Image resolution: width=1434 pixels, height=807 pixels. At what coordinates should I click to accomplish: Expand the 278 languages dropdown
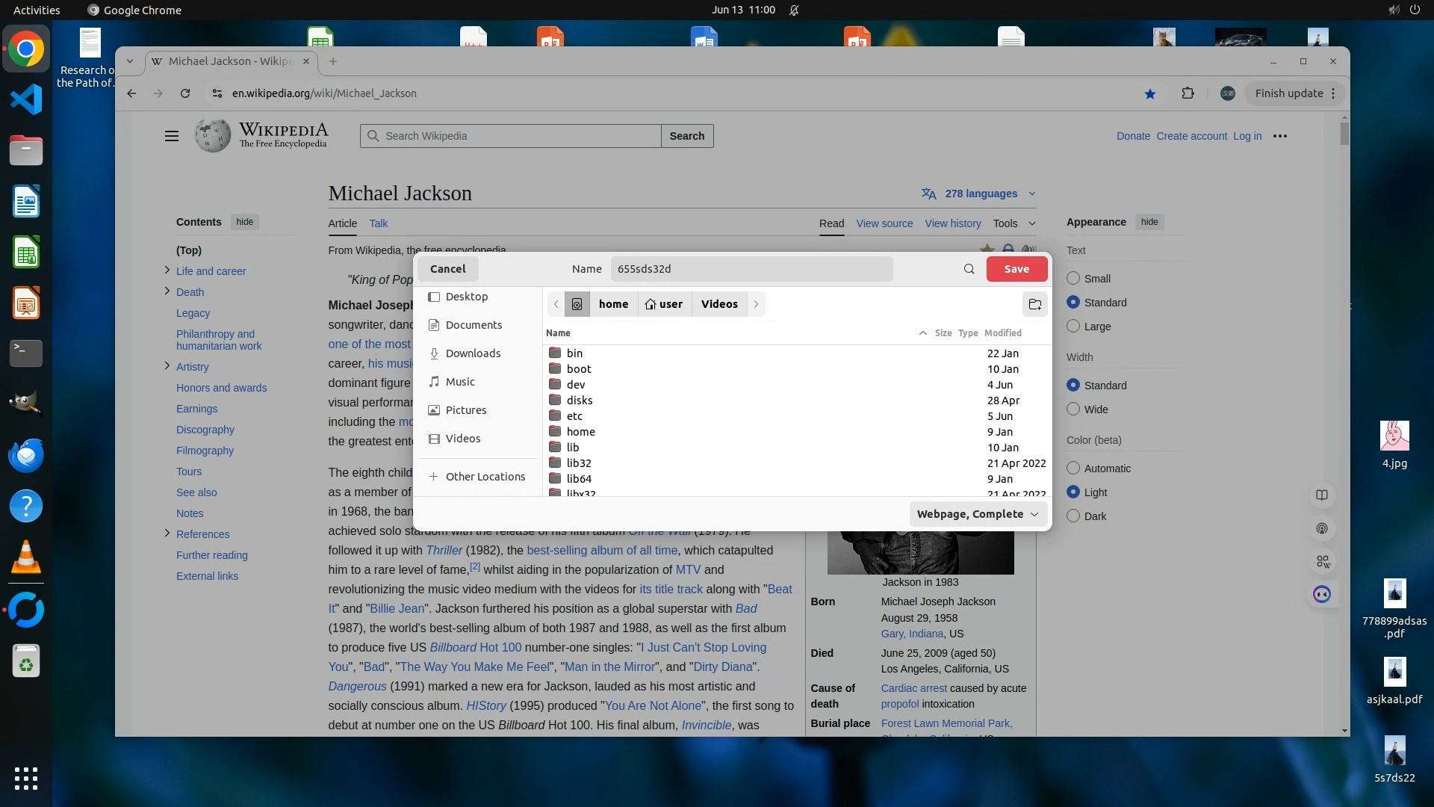[981, 194]
